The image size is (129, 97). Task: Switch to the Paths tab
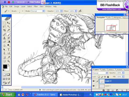(103, 70)
